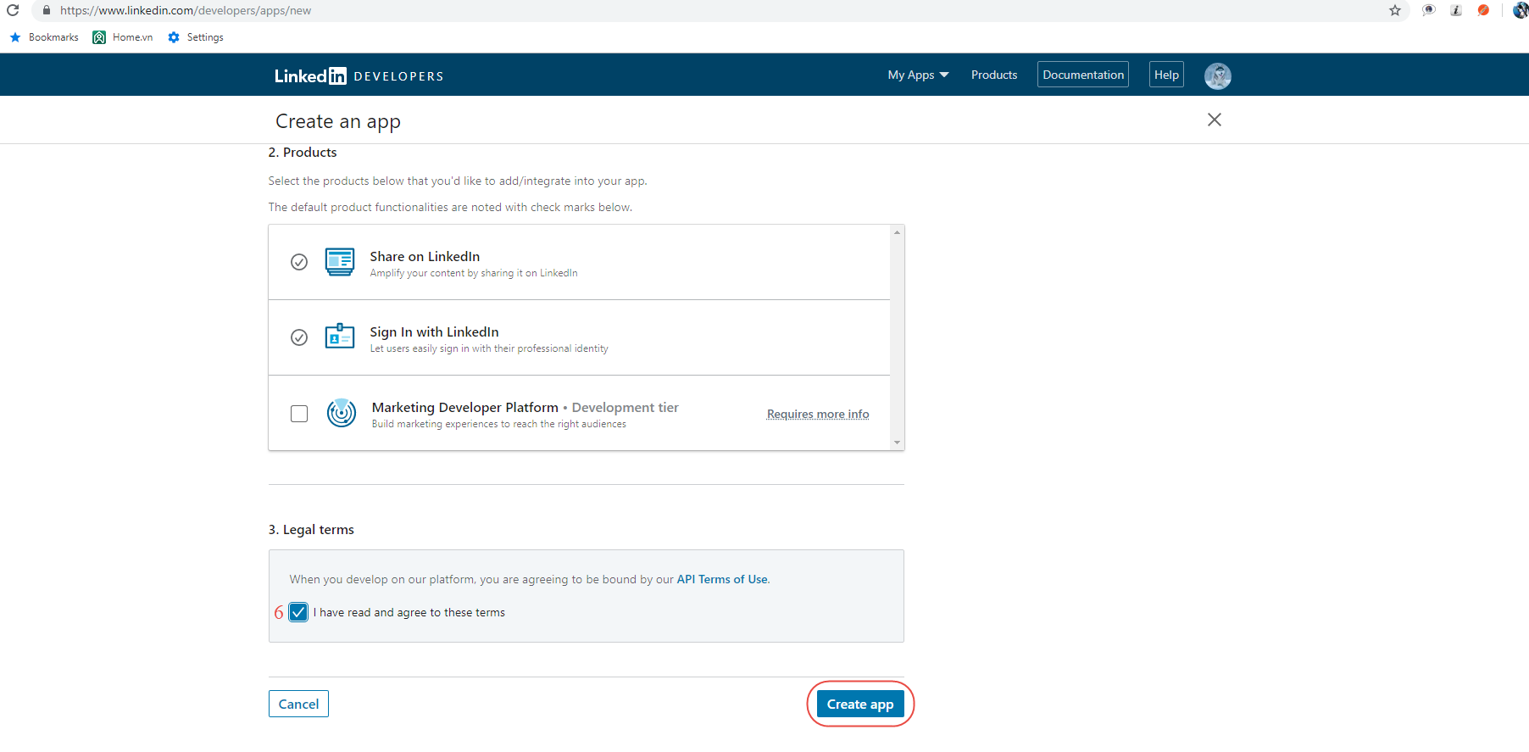
Task: Click the product list scrollbar up arrow
Action: click(897, 232)
